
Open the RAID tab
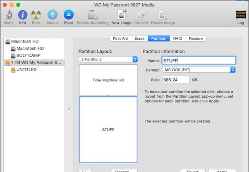click(177, 38)
